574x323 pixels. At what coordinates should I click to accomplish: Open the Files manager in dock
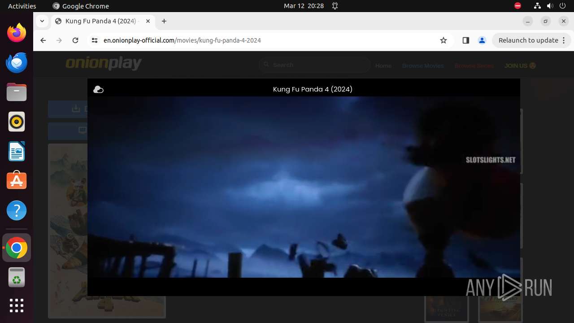(17, 92)
